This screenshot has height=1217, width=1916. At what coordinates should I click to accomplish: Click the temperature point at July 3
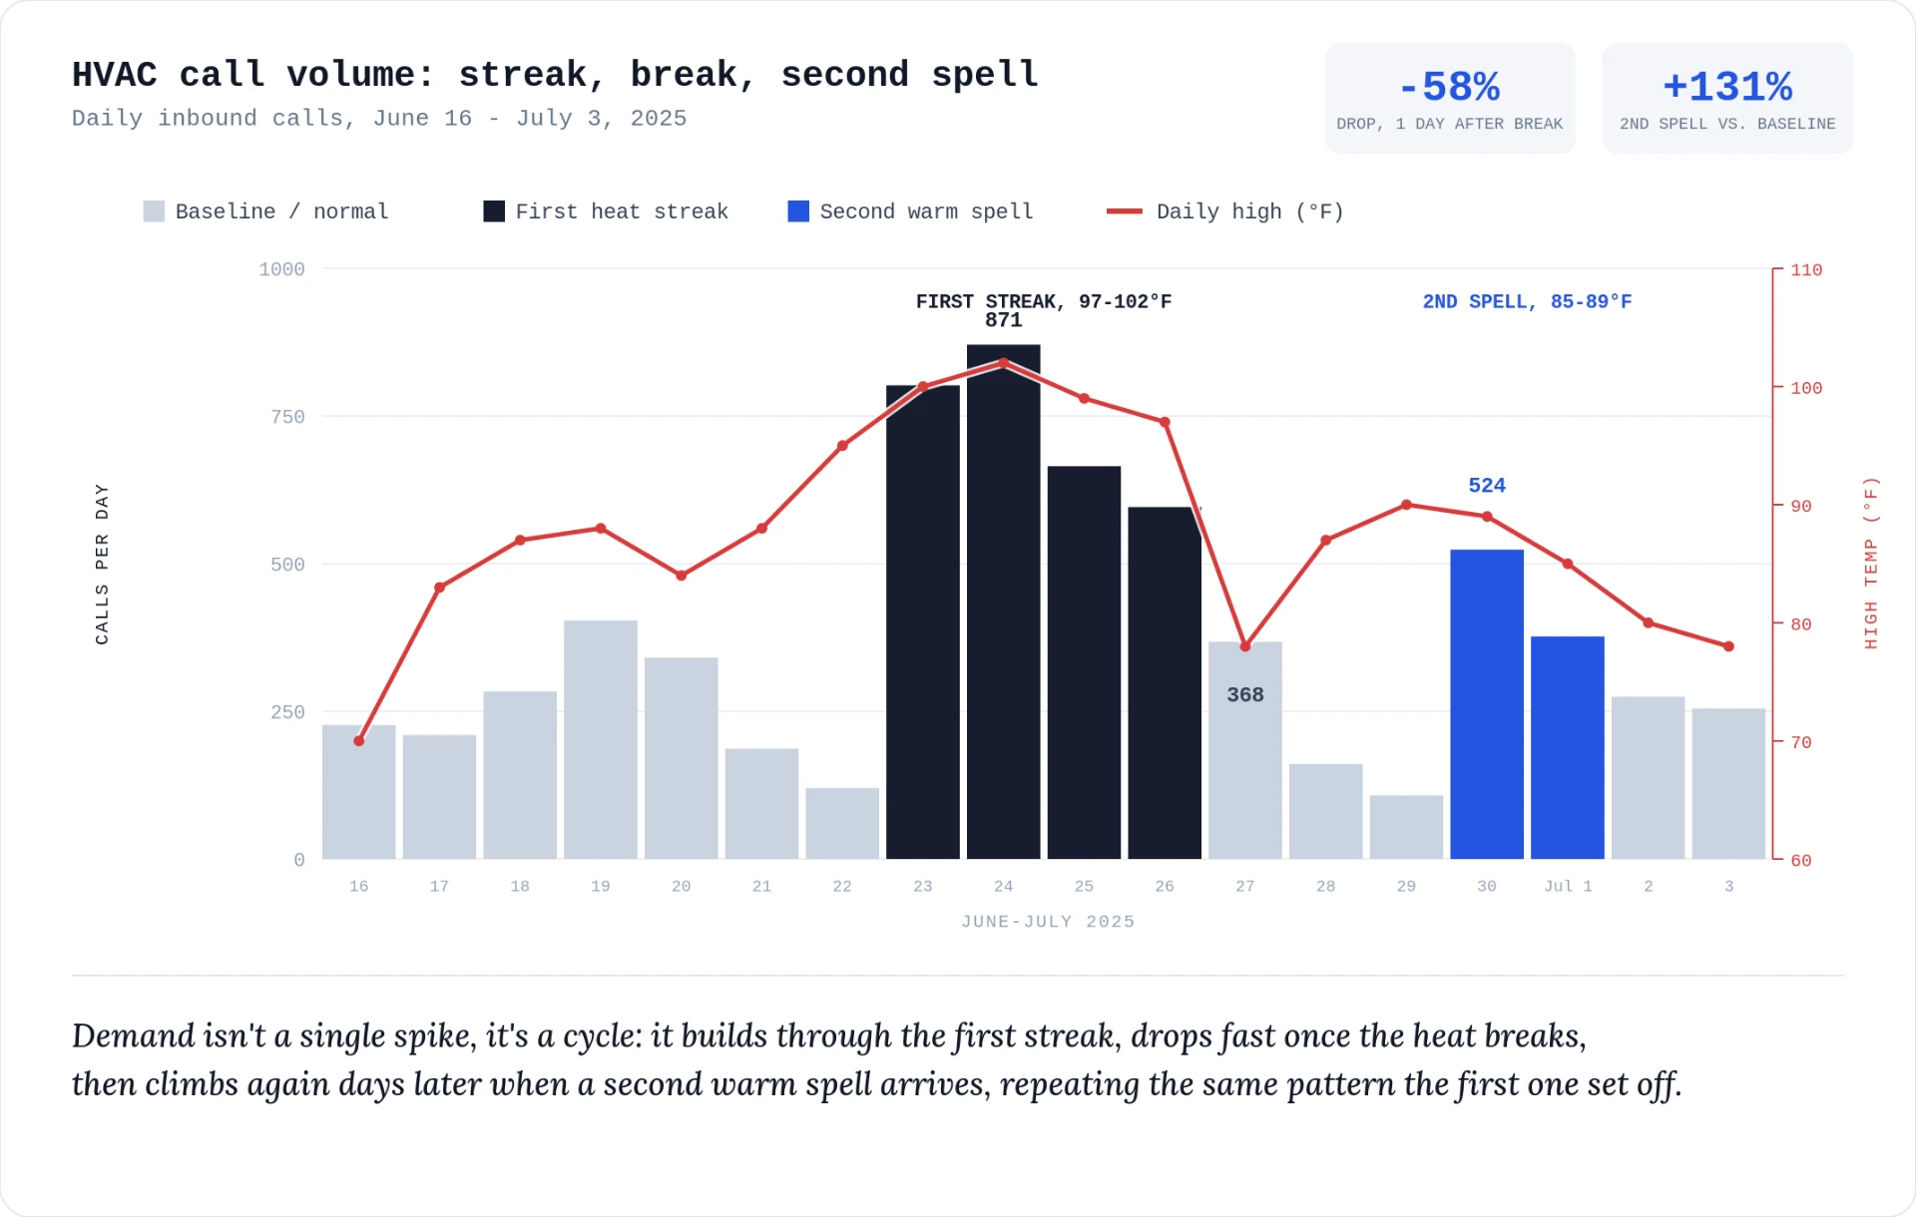1729,646
